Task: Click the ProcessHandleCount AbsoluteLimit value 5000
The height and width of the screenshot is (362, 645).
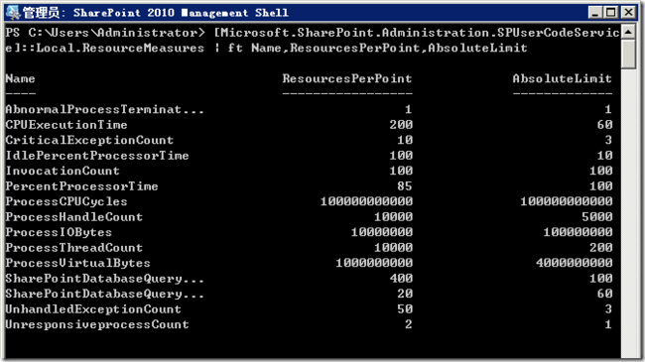Action: (596, 217)
